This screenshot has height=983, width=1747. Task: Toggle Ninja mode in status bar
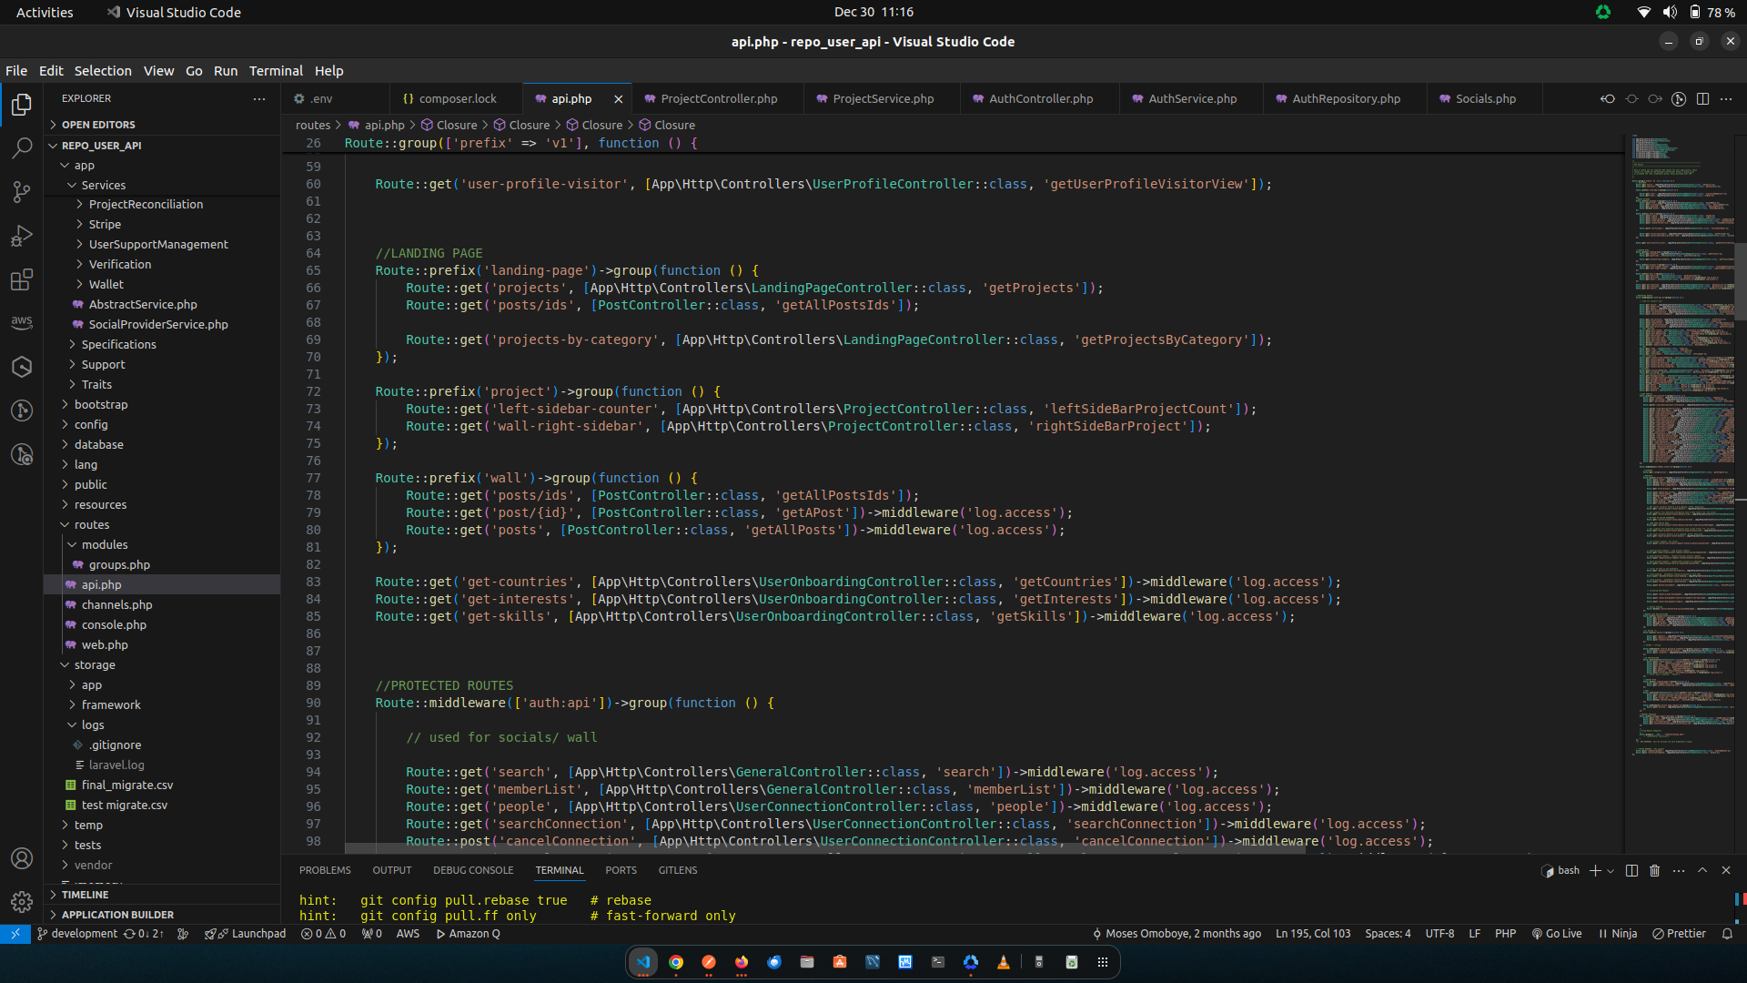click(x=1618, y=934)
